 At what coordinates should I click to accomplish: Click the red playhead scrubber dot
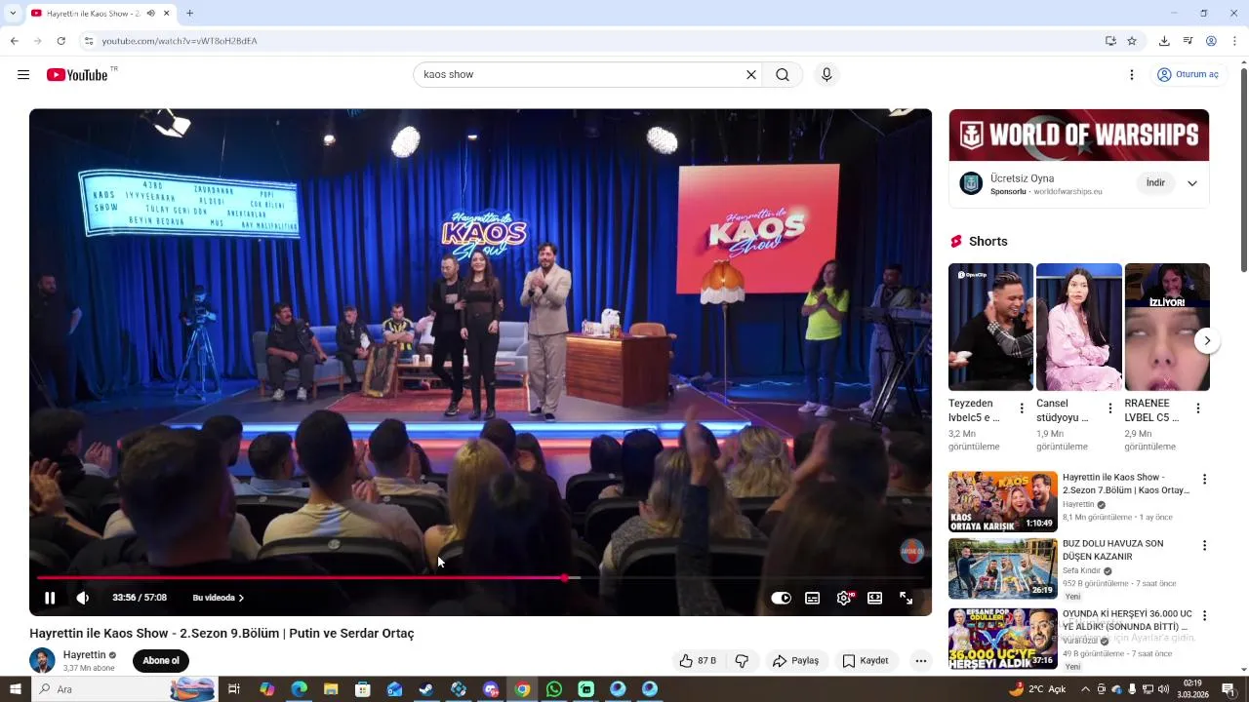[565, 578]
